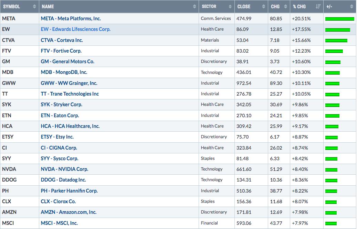Click the sort arrows in CHG column header

click(285, 7)
